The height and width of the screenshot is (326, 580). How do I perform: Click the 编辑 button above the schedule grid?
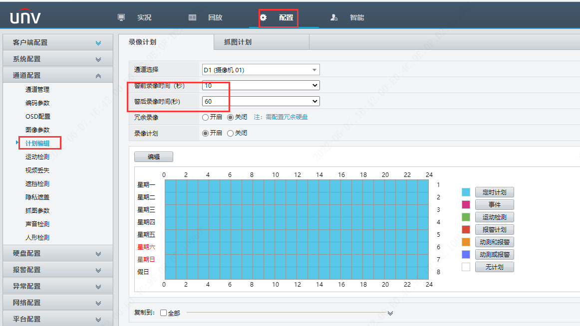click(x=153, y=157)
